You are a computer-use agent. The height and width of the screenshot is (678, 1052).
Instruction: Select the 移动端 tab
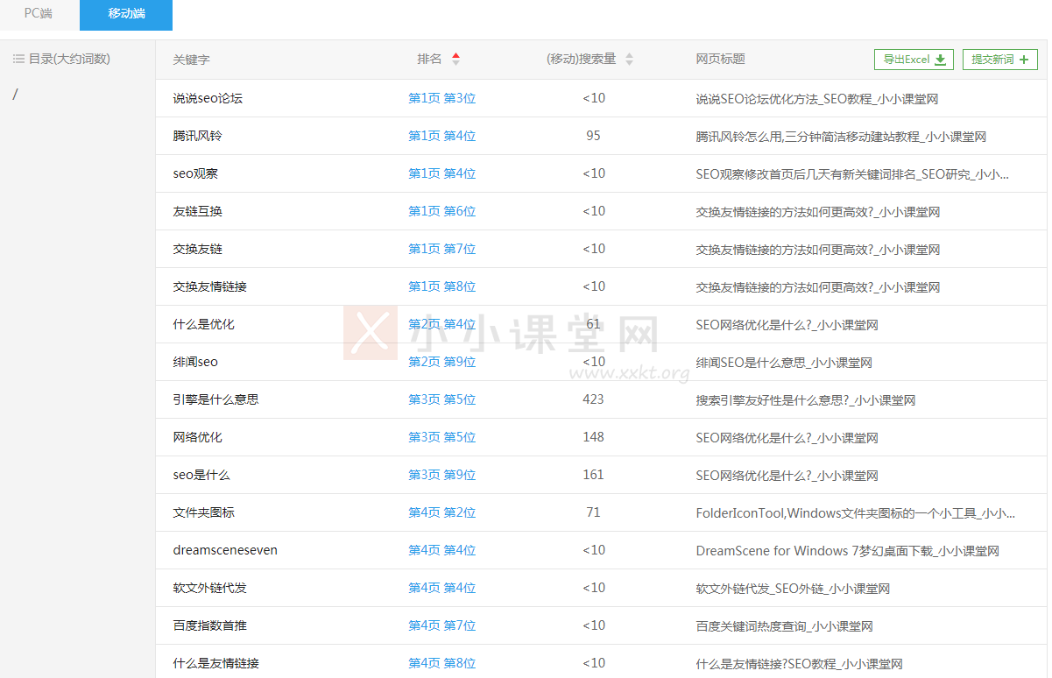pyautogui.click(x=126, y=14)
